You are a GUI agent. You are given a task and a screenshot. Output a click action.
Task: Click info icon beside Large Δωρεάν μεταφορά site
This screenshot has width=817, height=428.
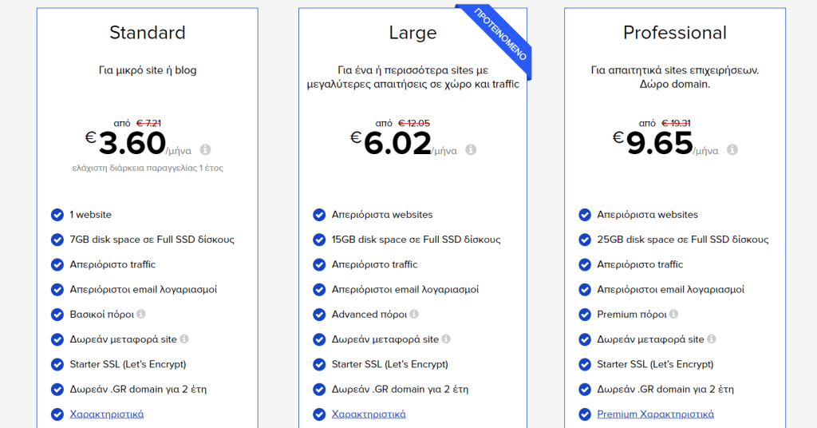(446, 339)
